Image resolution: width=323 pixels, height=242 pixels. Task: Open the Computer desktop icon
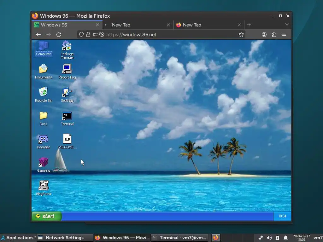[43, 48]
